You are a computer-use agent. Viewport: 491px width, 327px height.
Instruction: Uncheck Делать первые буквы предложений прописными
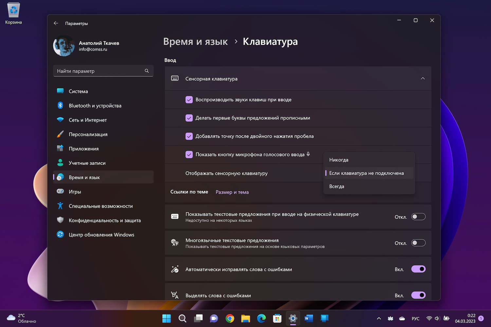tap(189, 118)
